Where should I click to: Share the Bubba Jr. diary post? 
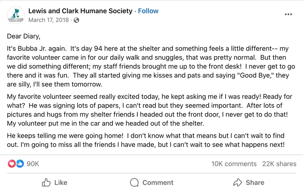point(249,182)
